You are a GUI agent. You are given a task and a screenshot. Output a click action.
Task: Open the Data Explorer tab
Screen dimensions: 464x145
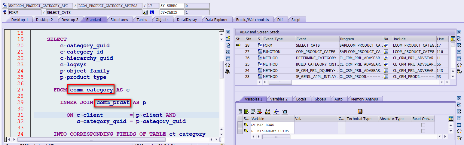[x=217, y=20]
